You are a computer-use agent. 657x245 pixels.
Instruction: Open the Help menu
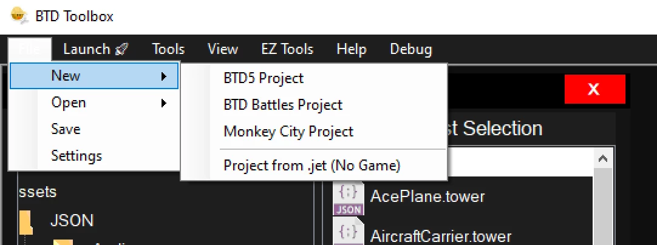pyautogui.click(x=352, y=49)
